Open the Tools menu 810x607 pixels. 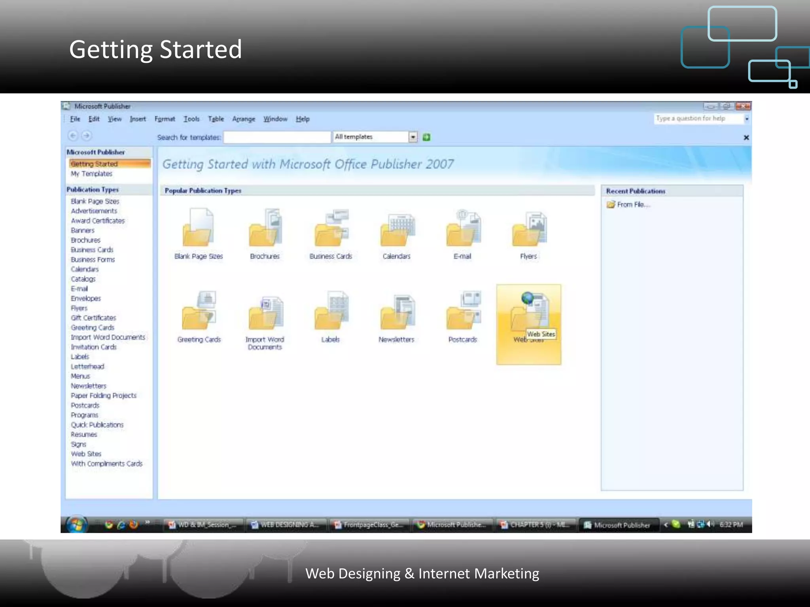click(191, 119)
